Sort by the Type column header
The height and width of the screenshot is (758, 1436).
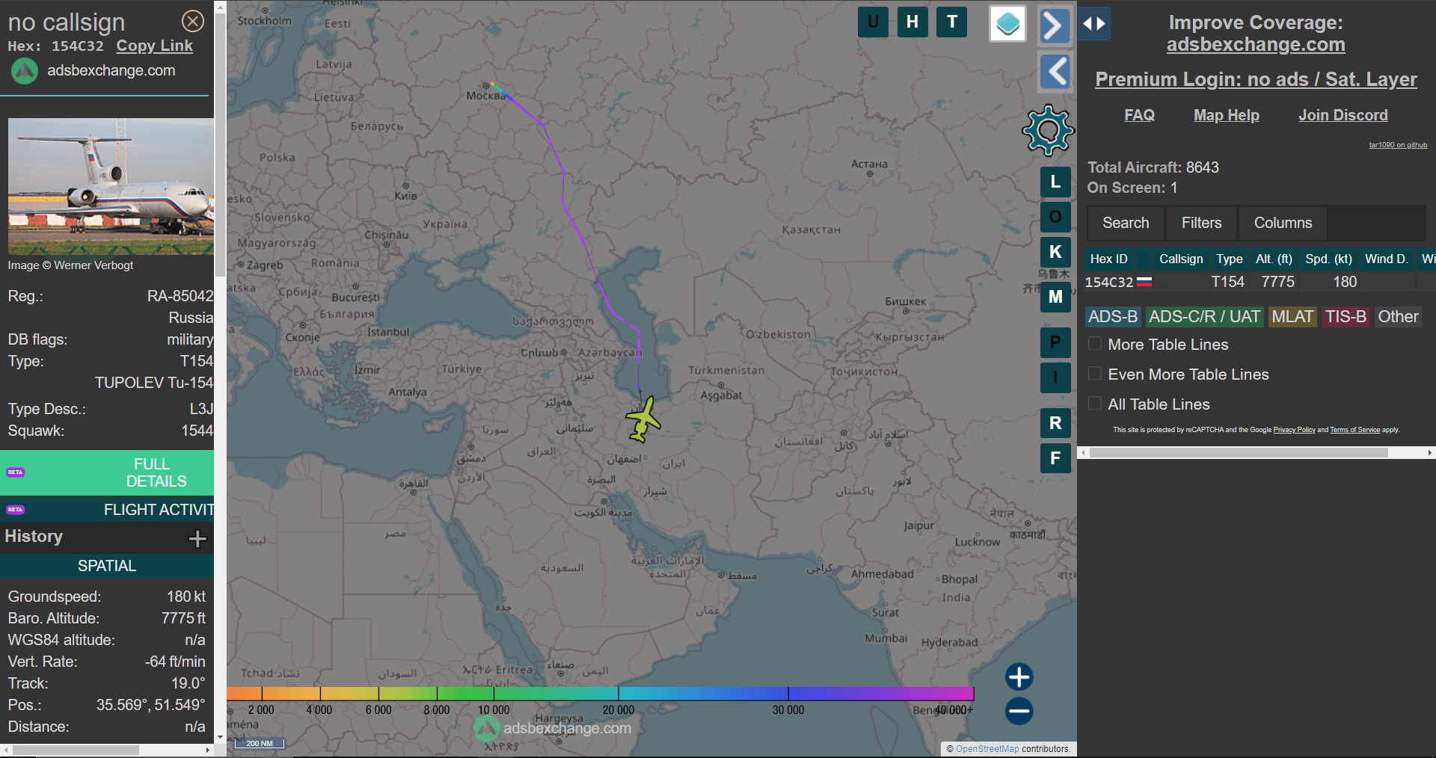(x=1229, y=259)
